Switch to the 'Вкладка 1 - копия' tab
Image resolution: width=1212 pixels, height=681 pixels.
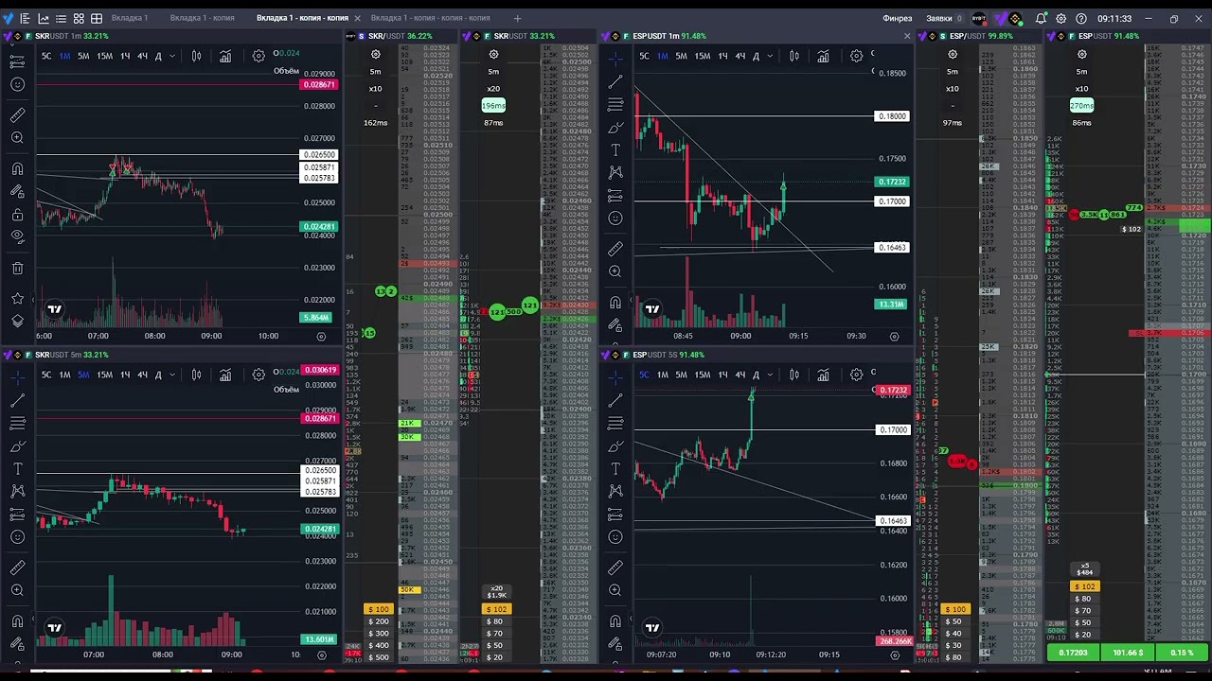[201, 18]
